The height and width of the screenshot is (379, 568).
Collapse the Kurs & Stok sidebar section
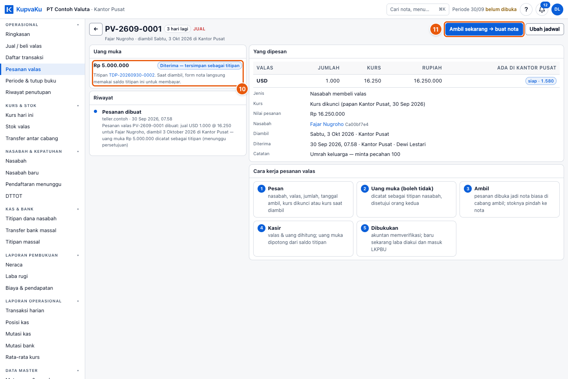(x=78, y=106)
